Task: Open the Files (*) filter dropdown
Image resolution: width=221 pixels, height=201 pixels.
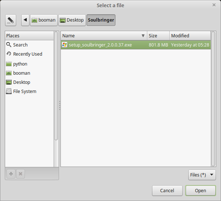Action: pyautogui.click(x=202, y=175)
